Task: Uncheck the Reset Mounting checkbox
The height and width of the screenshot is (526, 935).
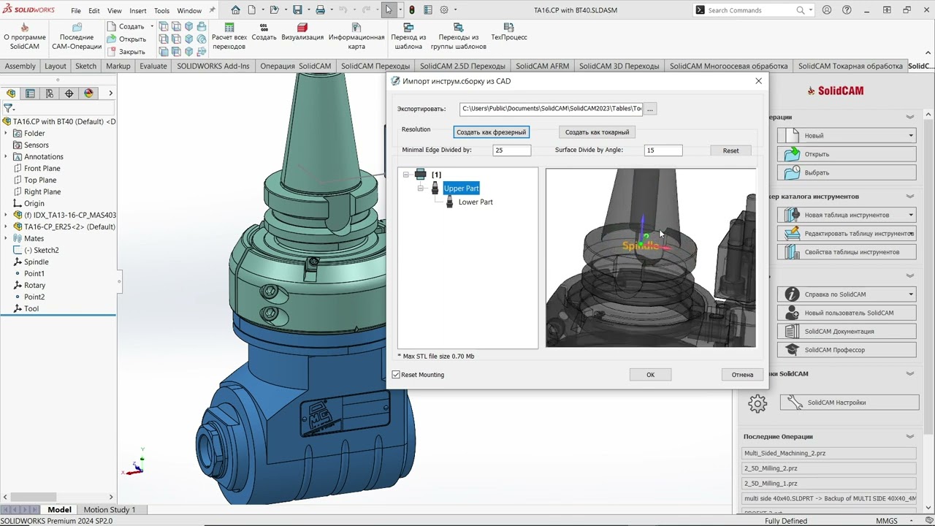Action: click(x=396, y=375)
